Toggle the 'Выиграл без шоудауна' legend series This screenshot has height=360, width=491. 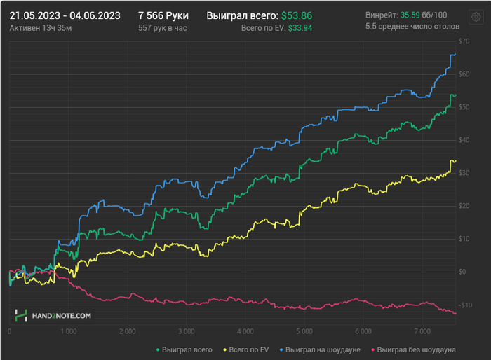pyautogui.click(x=413, y=349)
